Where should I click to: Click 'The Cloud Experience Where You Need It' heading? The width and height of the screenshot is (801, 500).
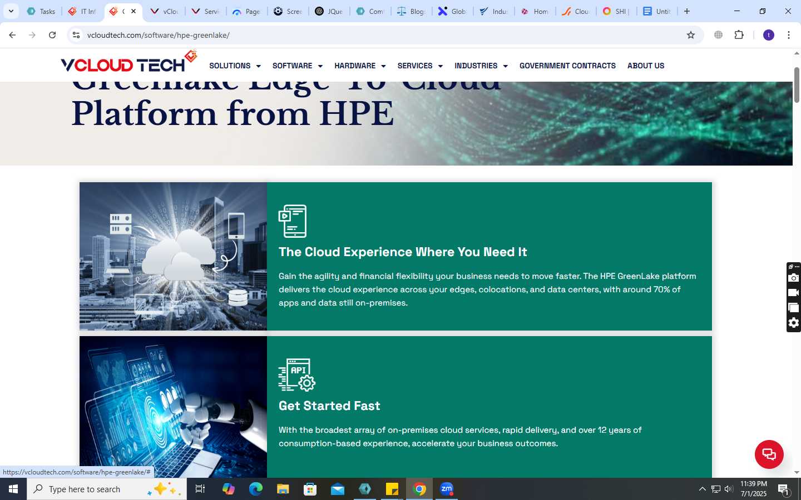[403, 252]
